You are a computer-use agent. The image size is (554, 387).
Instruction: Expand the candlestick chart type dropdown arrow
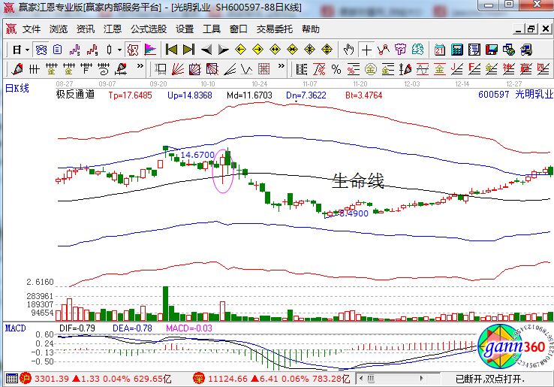120,50
